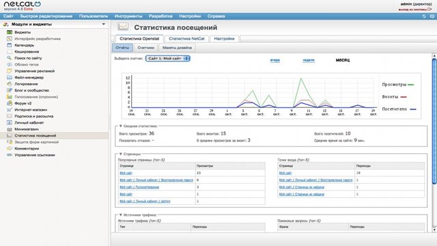Viewport: 437px width, 246px height.
Task: Open the Сайт 1: Мой сайт counter dropdown
Action: (x=168, y=58)
